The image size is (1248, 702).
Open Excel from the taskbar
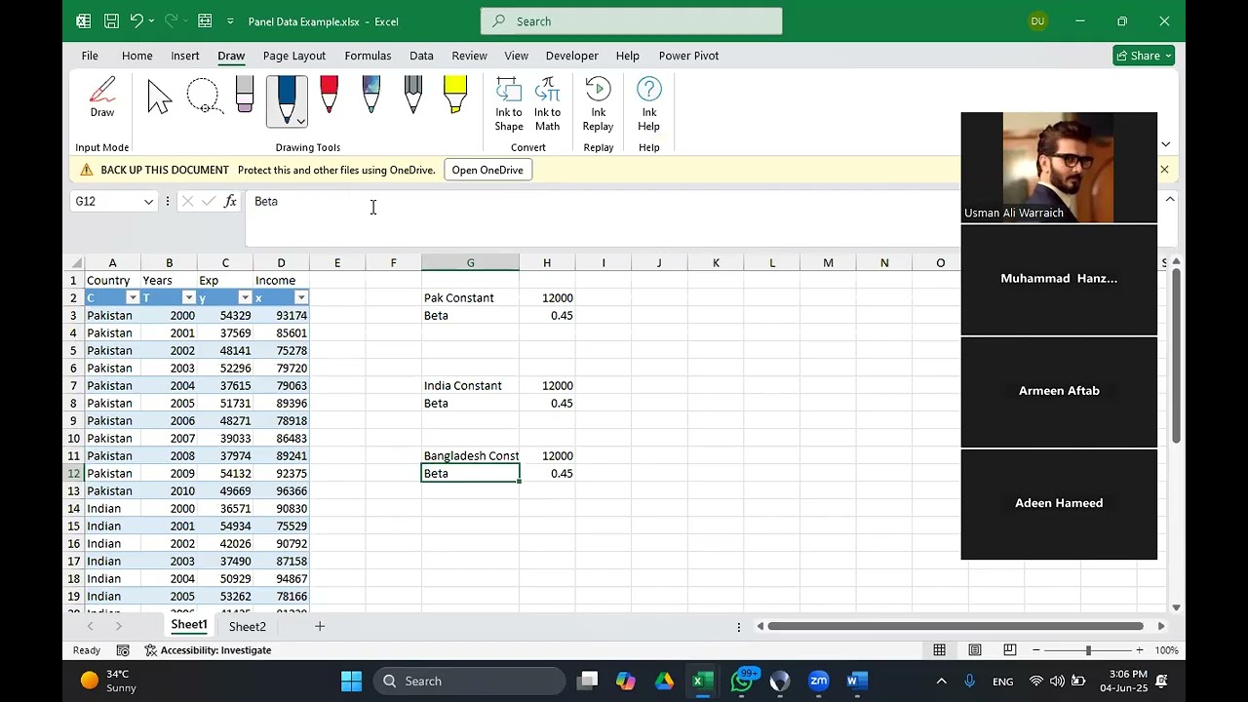coord(702,681)
